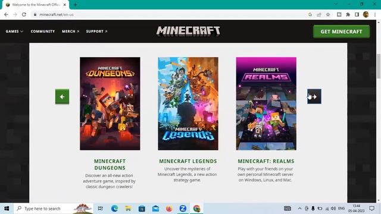Click the microphone tray icon

point(313,209)
